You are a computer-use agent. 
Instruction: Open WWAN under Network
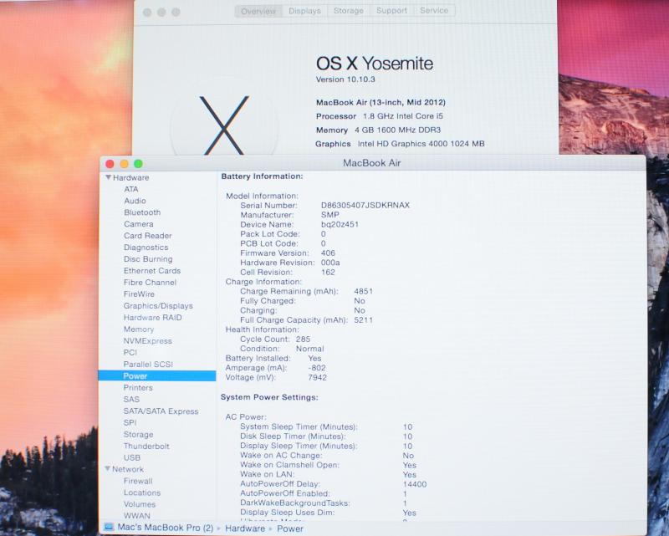pyautogui.click(x=137, y=516)
